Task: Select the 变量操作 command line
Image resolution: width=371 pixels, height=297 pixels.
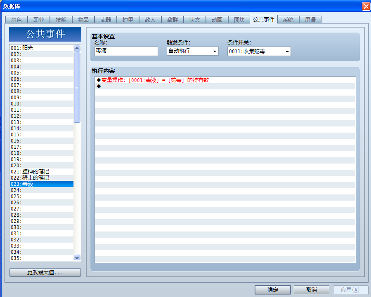Action: [x=225, y=80]
